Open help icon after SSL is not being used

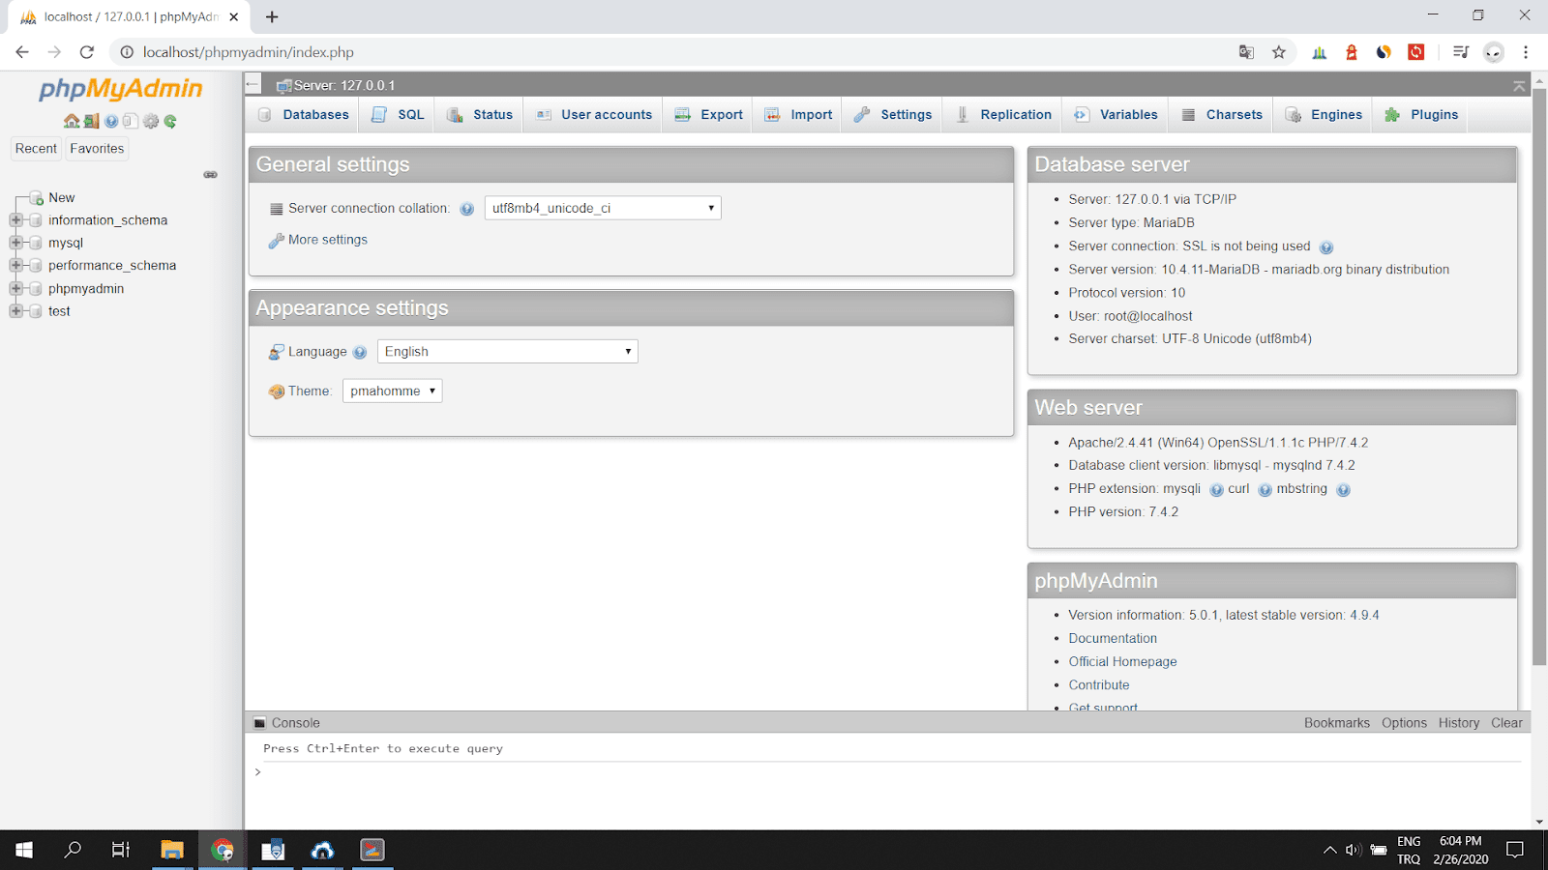tap(1326, 247)
